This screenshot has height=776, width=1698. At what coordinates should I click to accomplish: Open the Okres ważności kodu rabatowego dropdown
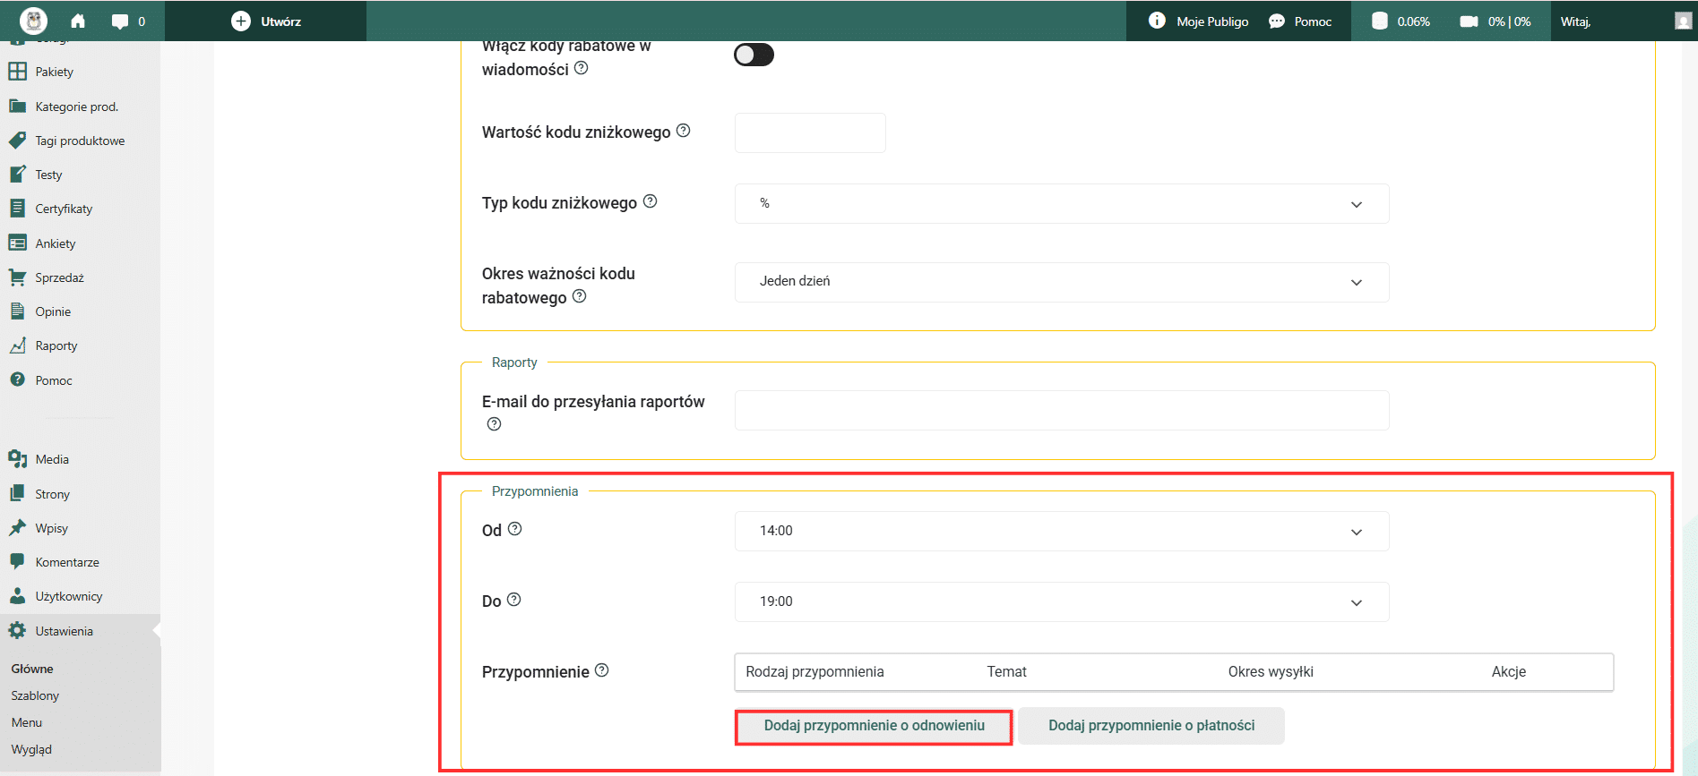tap(1062, 282)
